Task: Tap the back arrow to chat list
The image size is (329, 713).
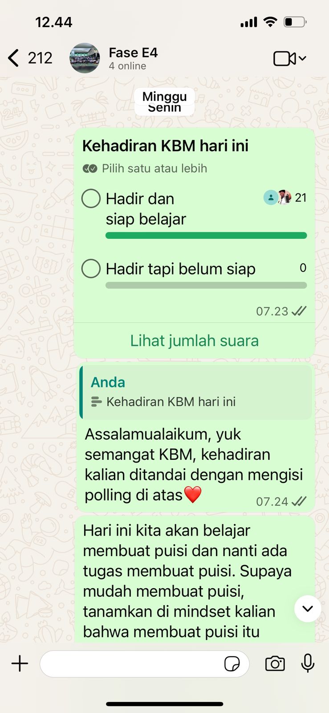Action: click(14, 58)
